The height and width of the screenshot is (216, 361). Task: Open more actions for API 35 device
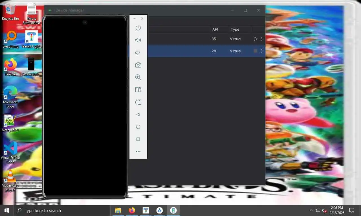pos(261,39)
